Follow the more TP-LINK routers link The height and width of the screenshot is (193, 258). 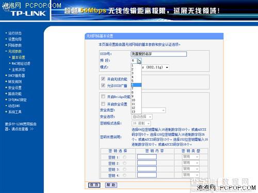point(21,127)
